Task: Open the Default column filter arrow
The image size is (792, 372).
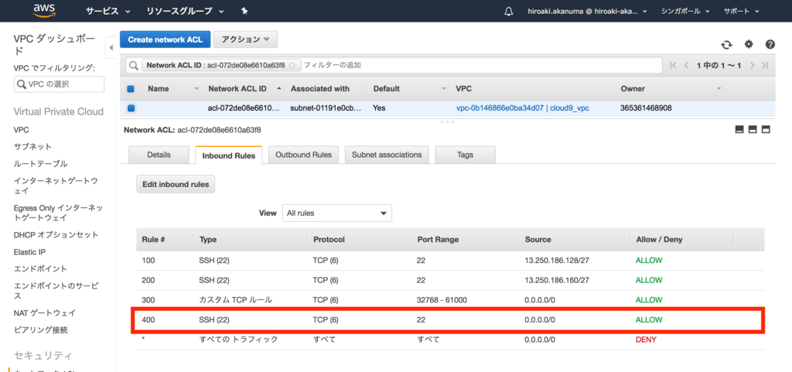Action: (444, 89)
